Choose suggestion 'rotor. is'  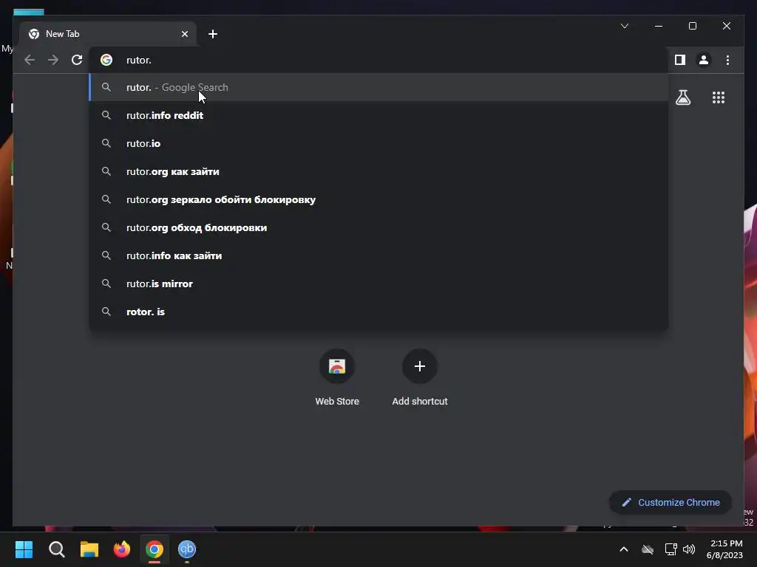tap(379, 312)
